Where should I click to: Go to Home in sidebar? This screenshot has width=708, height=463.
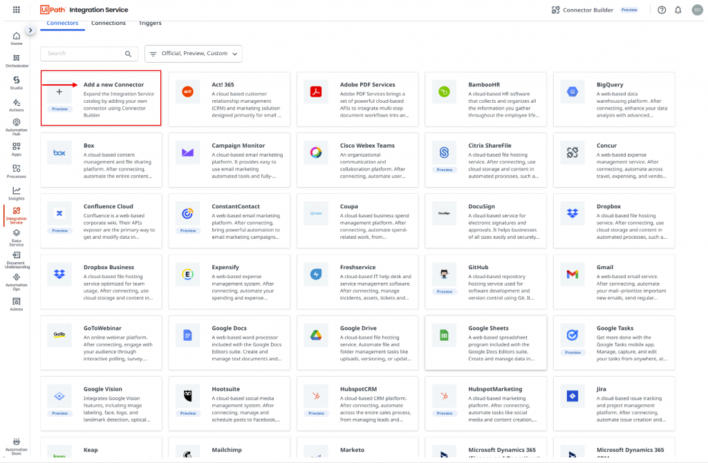[x=17, y=39]
